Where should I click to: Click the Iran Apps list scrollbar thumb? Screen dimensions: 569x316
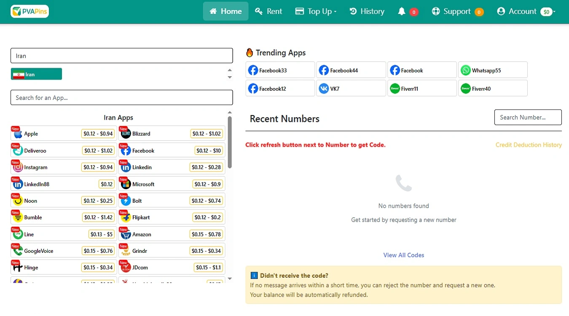230,142
